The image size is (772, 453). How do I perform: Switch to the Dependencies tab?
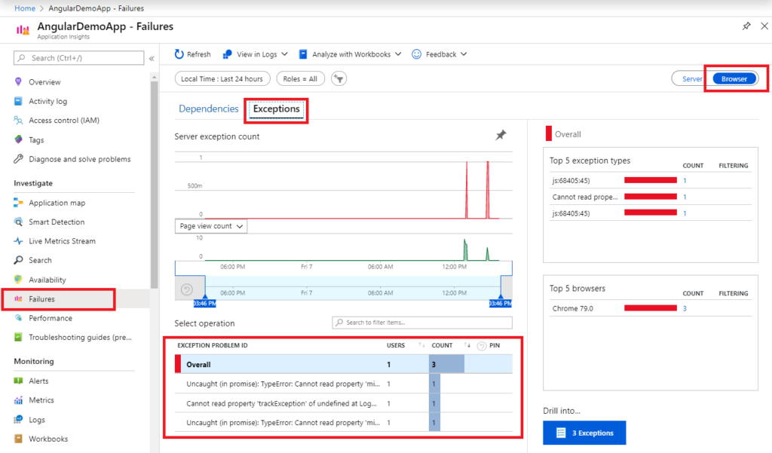point(208,109)
